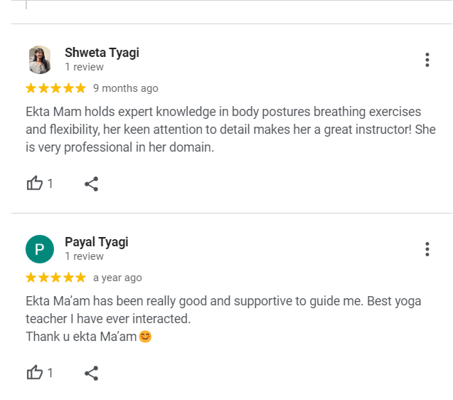
Task: Click Shweta Tyagi's profile photo
Action: pyautogui.click(x=39, y=60)
